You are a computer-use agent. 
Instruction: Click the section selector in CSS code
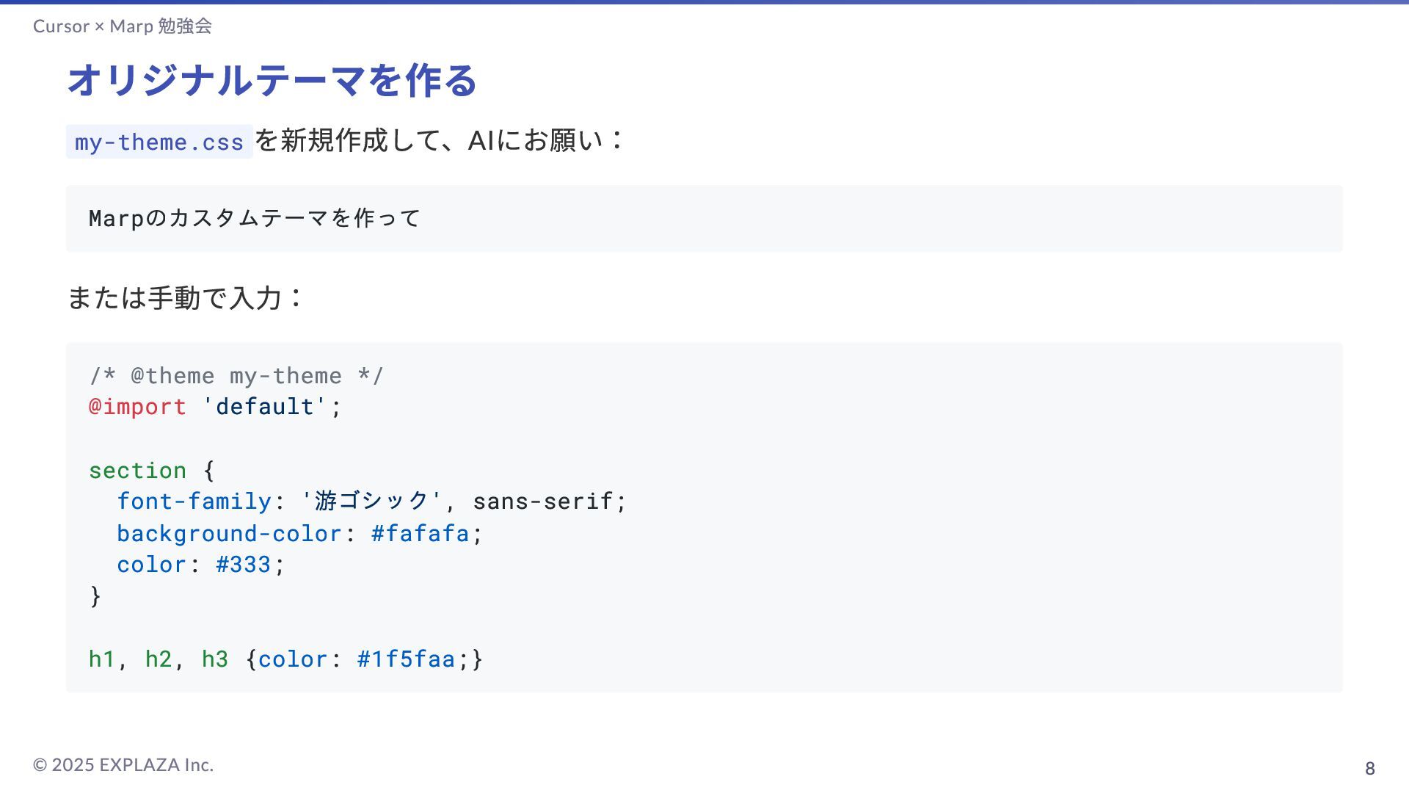[138, 471]
